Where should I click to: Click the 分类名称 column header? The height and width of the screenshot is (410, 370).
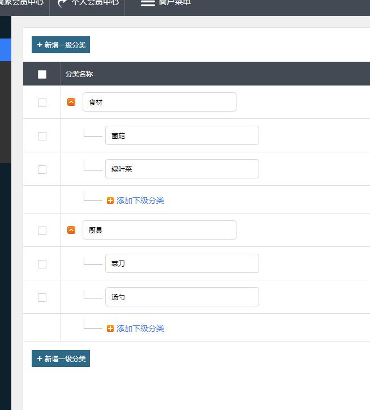tap(79, 74)
